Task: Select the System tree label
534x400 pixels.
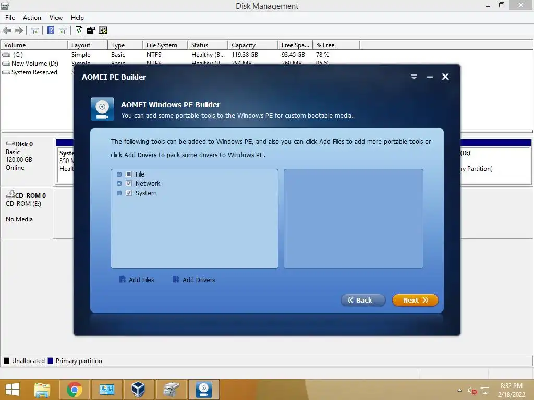Action: click(146, 193)
